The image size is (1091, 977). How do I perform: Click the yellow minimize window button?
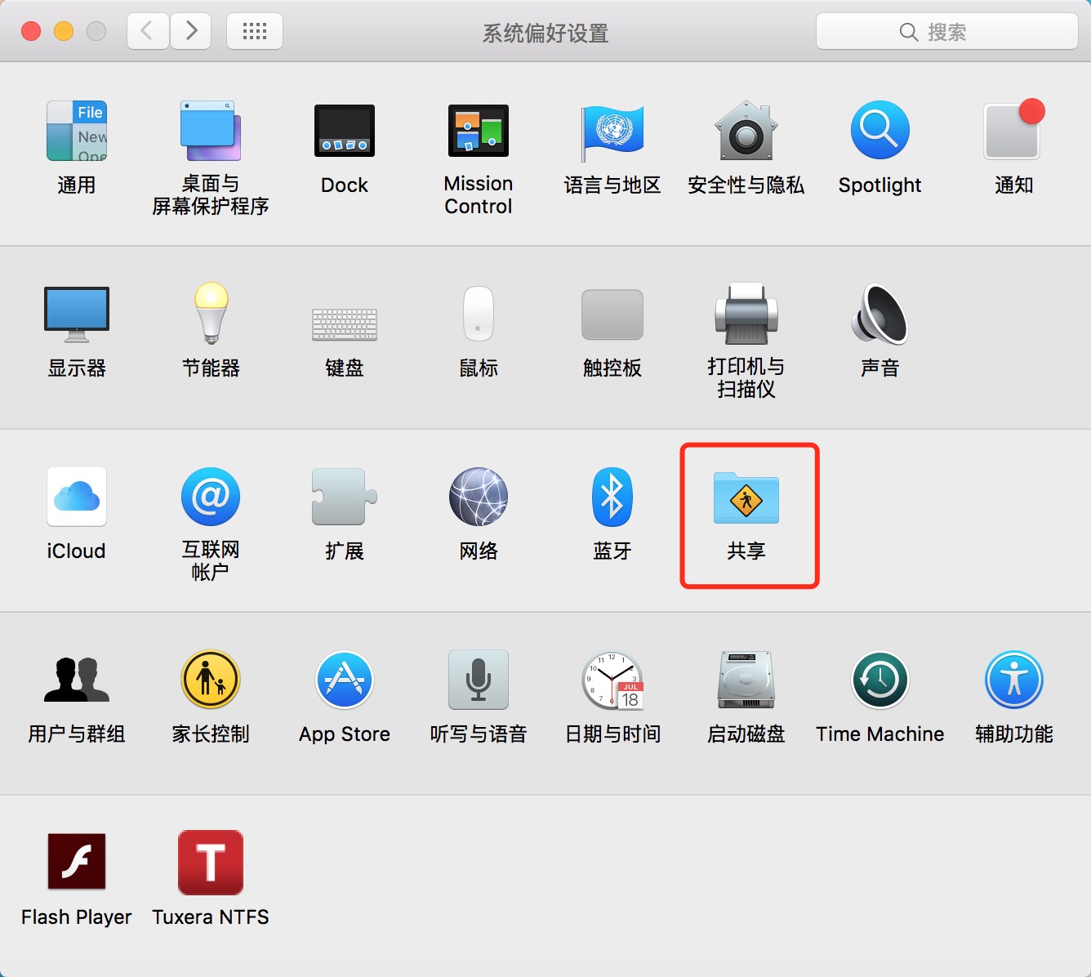point(64,31)
